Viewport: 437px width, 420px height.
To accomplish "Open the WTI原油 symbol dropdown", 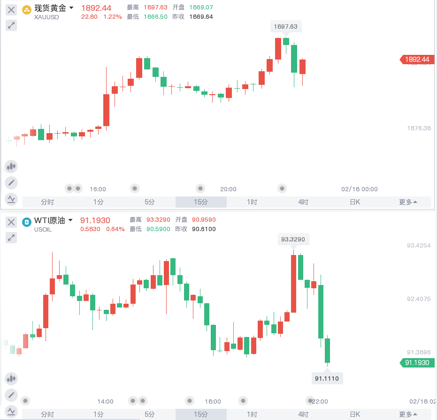I will coord(70,220).
